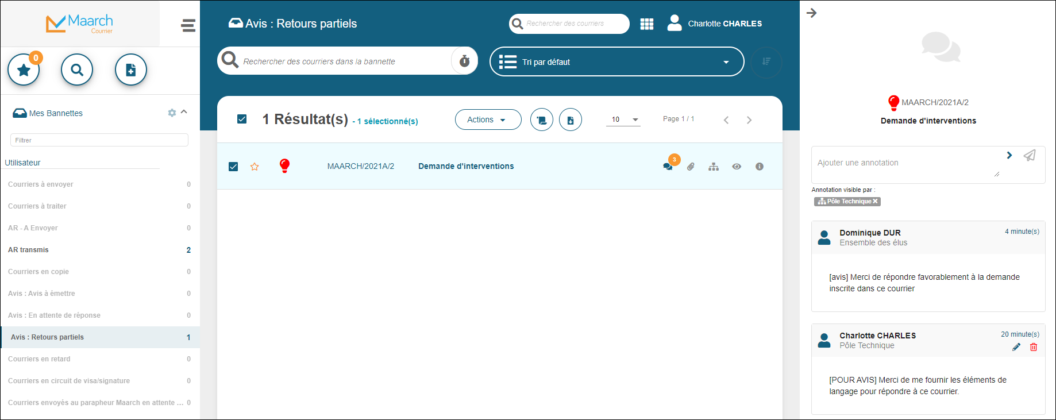Open diffusion list hierarchy icon
Viewport: 1056px width, 420px height.
pos(714,167)
